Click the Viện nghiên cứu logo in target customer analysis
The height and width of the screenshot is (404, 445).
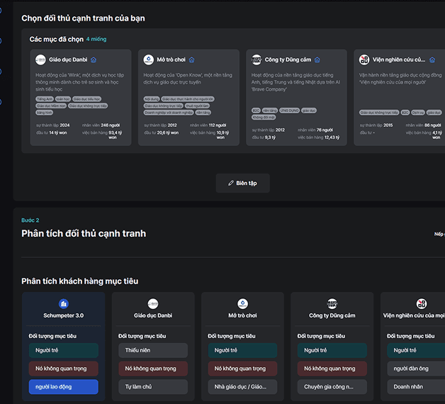422,304
